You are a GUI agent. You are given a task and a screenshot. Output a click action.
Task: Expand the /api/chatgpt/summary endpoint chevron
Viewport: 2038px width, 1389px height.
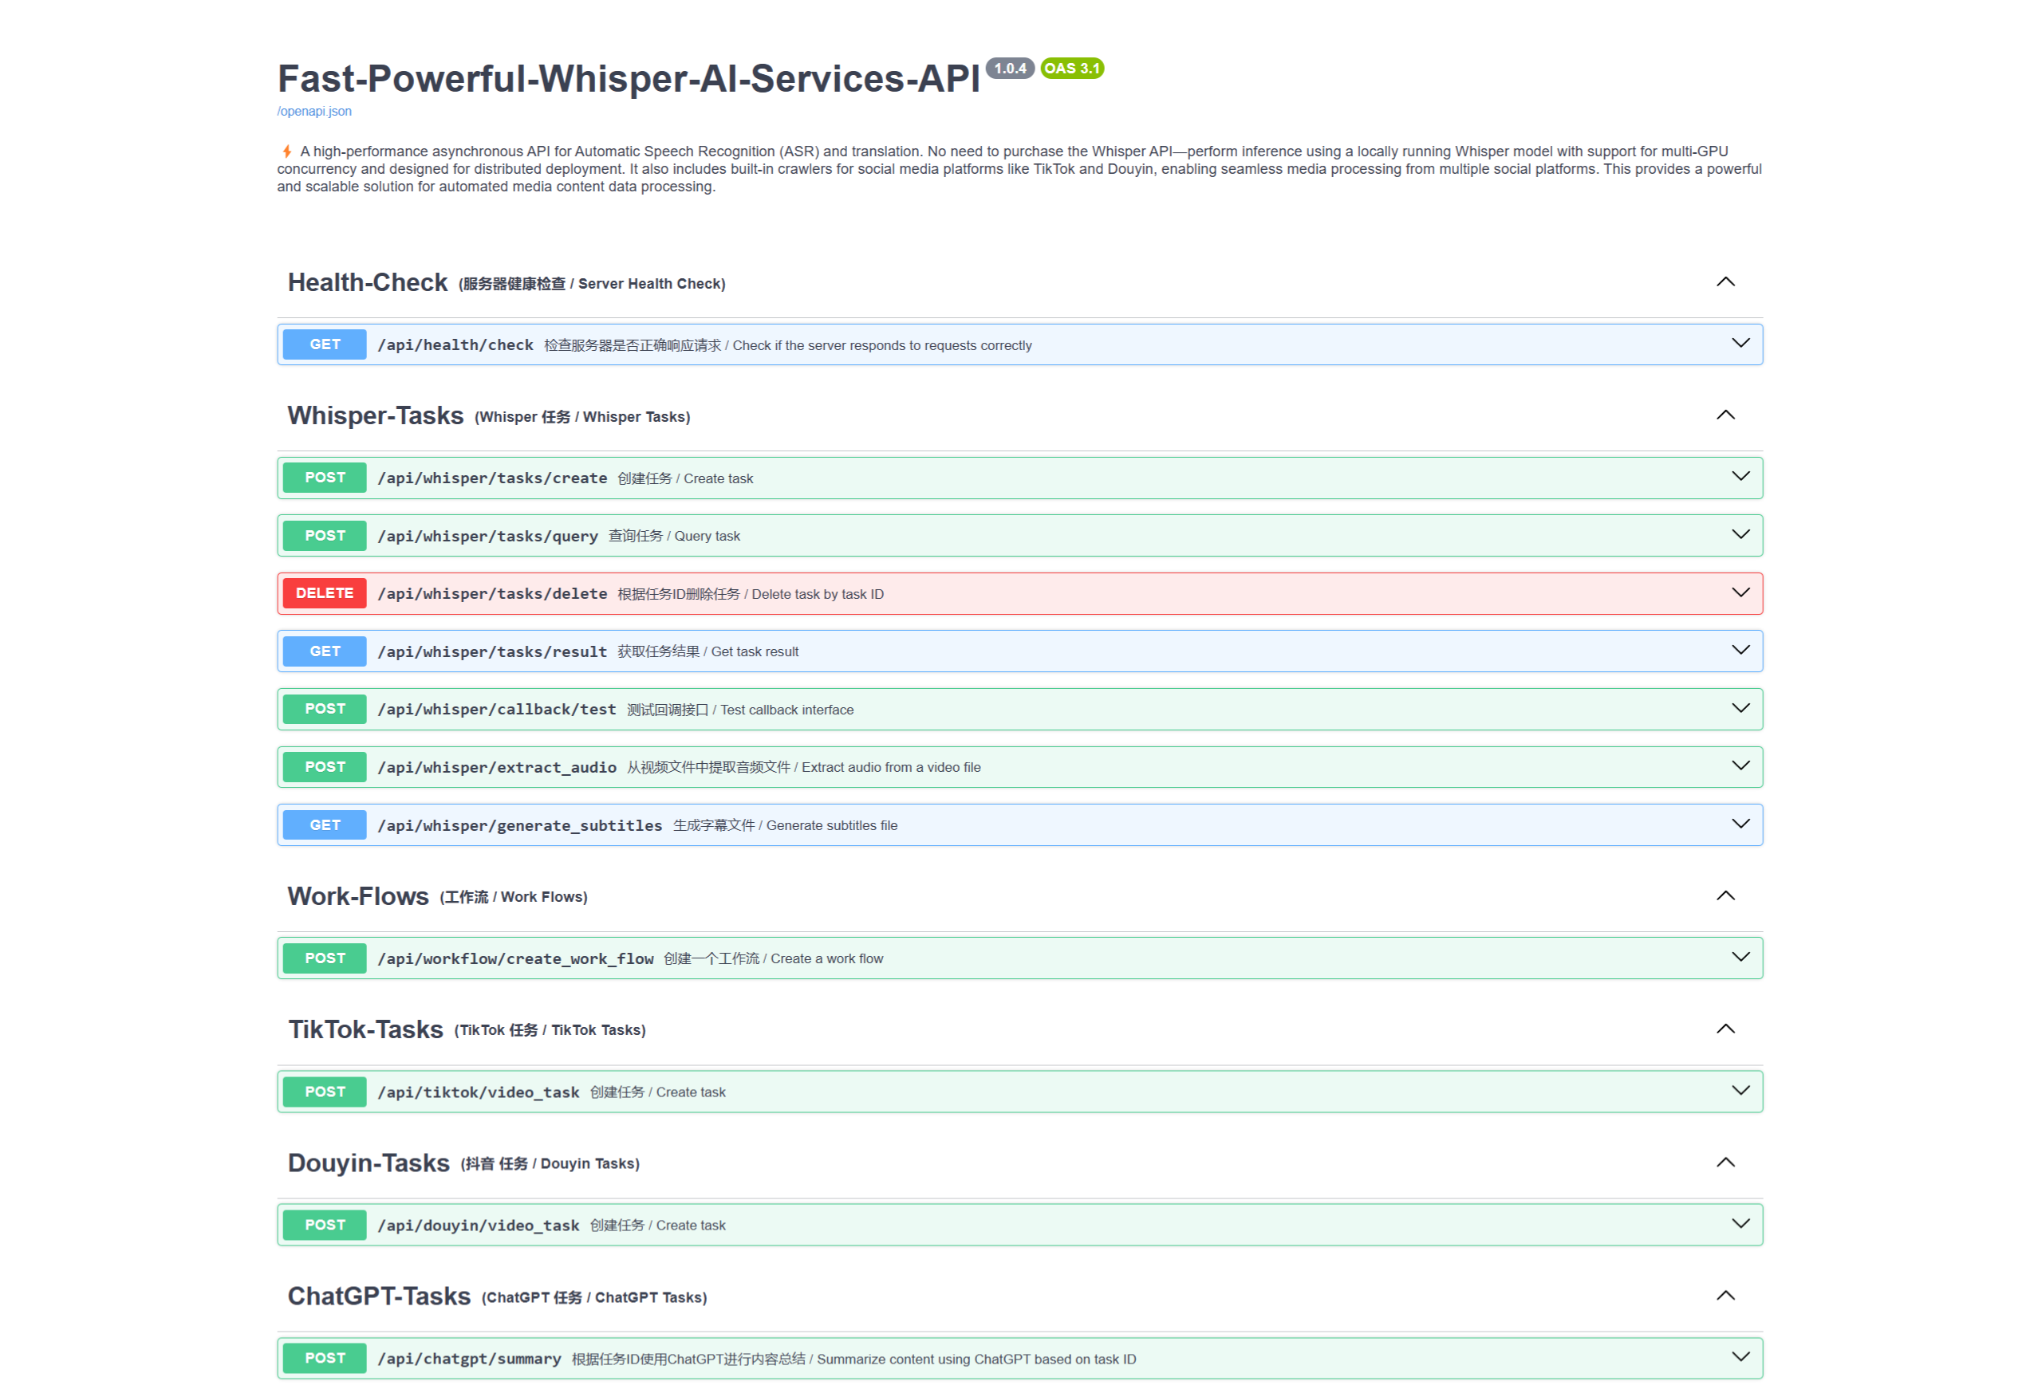[x=1740, y=1359]
